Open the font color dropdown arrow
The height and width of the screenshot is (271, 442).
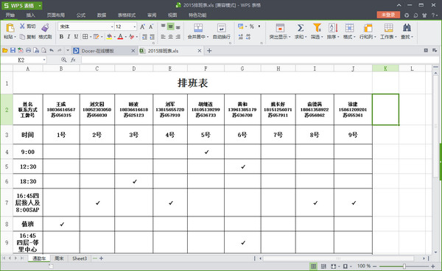pyautogui.click(x=125, y=37)
